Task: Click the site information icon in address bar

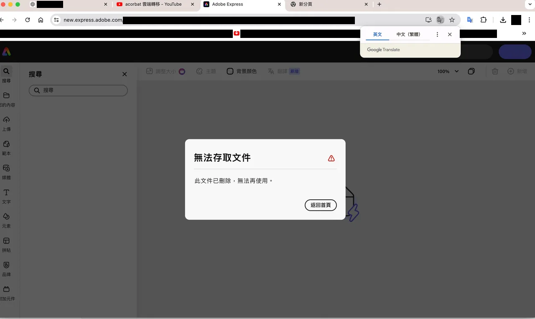Action: pyautogui.click(x=56, y=20)
